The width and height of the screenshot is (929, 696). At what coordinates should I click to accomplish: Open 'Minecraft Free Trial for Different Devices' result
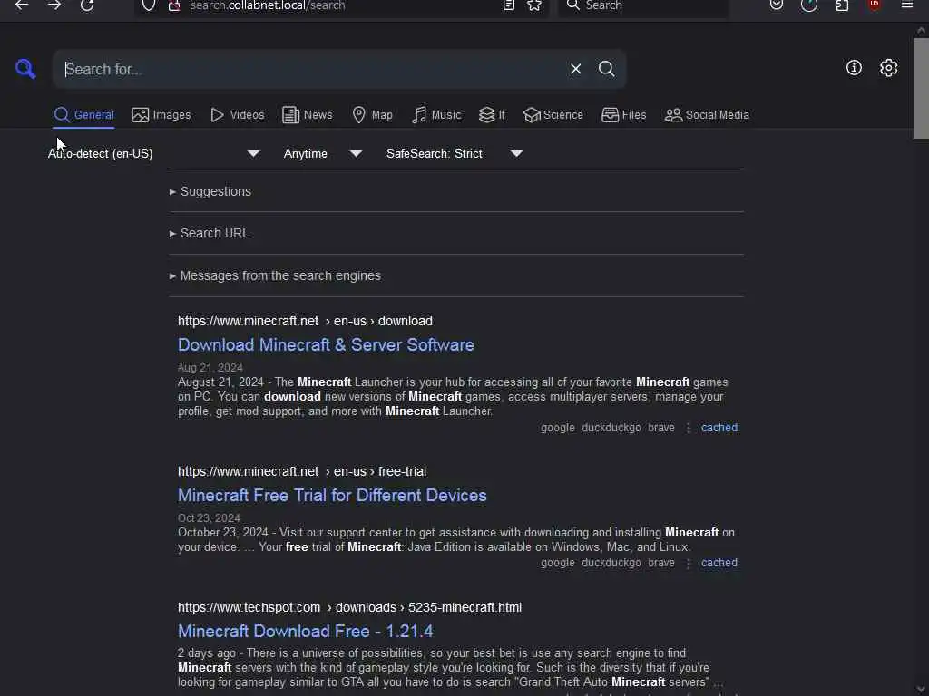pos(332,496)
